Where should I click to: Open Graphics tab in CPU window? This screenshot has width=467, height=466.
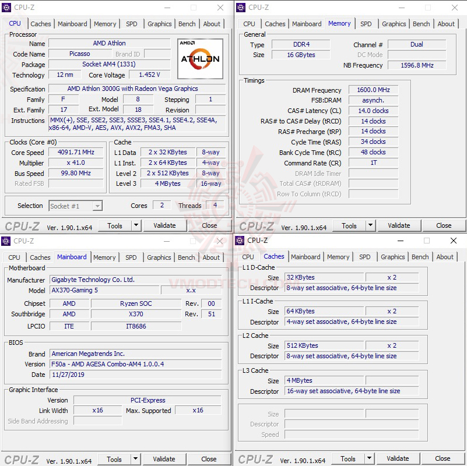pyautogui.click(x=160, y=24)
